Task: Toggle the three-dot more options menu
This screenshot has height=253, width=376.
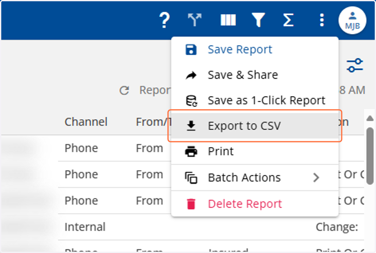Action: click(x=321, y=20)
